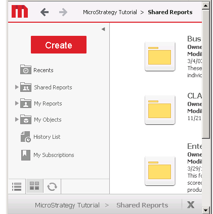Image resolution: width=213 pixels, height=214 pixels.
Task: Click the My Objects folder icon
Action: click(26, 119)
